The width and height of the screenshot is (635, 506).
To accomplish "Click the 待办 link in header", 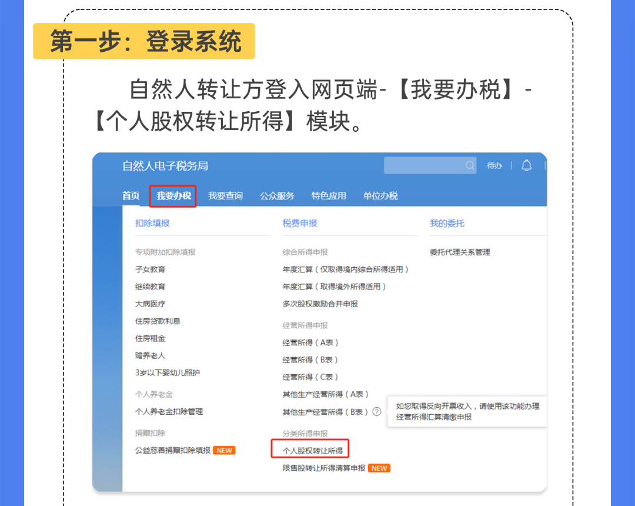I will 494,165.
